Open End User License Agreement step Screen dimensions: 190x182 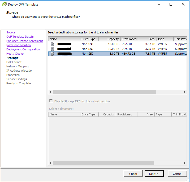pyautogui.click(x=25, y=41)
